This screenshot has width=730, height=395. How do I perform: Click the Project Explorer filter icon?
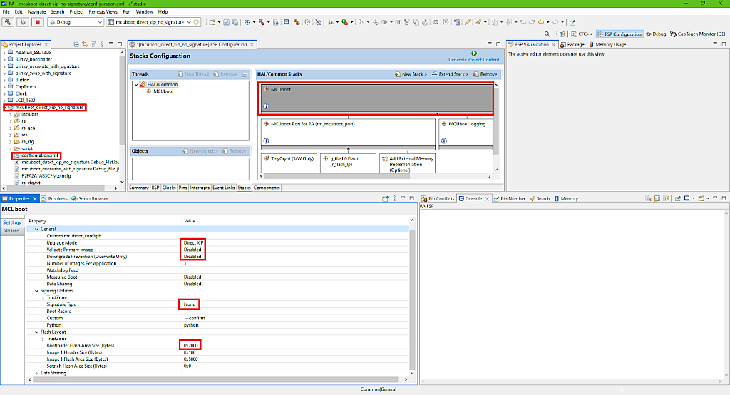93,44
